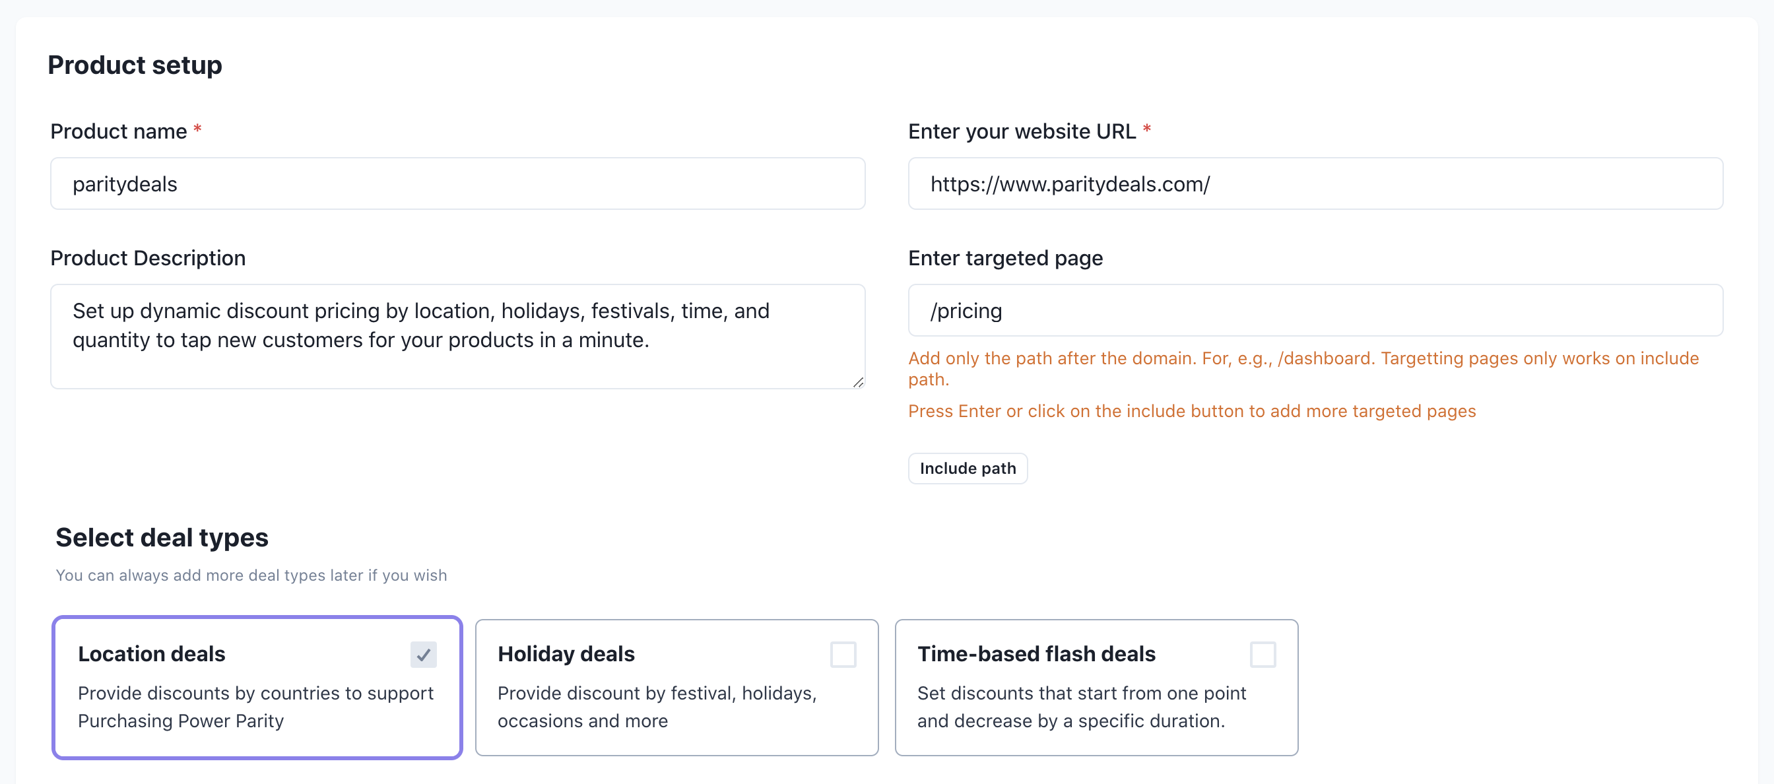Click the Enter your website URL label
This screenshot has width=1774, height=784.
(x=1021, y=131)
